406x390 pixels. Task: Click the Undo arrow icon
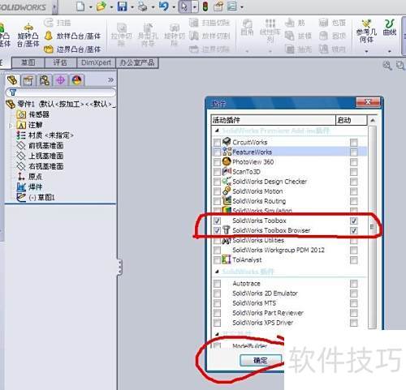tap(164, 6)
